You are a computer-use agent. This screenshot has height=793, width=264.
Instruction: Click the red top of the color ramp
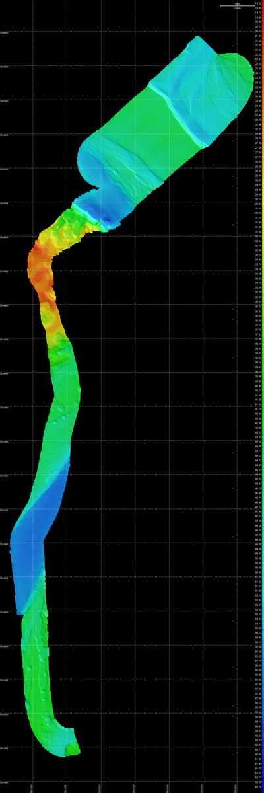click(x=263, y=8)
